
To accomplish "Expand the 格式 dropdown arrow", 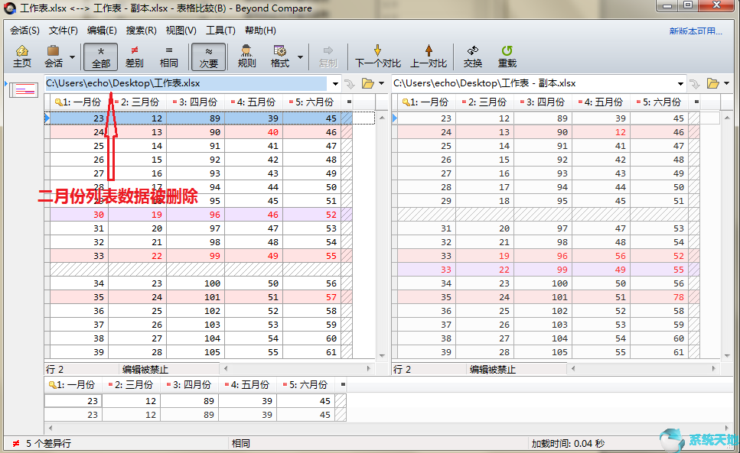I will (300, 57).
